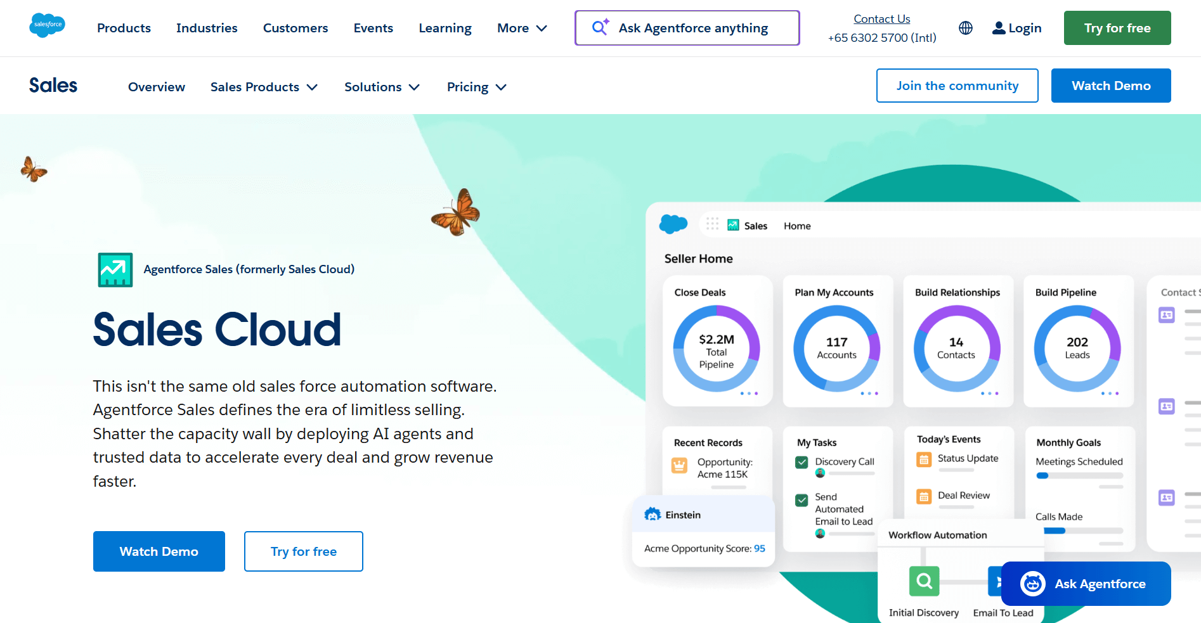Image resolution: width=1201 pixels, height=623 pixels.
Task: Click the green Try for free button
Action: click(x=1117, y=28)
